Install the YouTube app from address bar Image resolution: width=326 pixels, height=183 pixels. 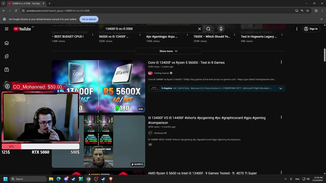point(297,11)
